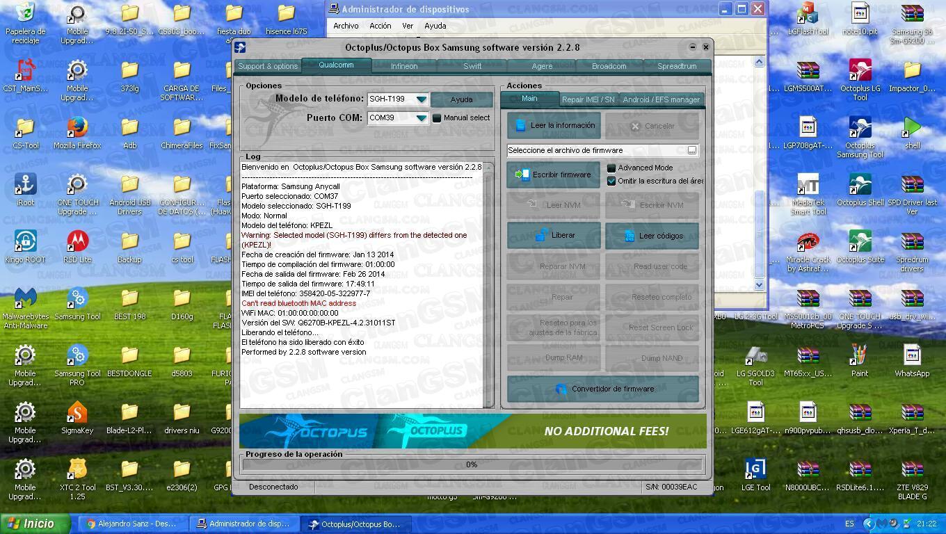Toggle the Manual select checkbox
946x534 pixels.
(x=437, y=118)
